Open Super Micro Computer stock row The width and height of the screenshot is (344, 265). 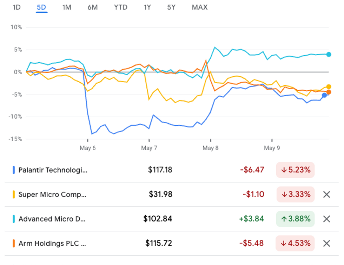click(52, 194)
